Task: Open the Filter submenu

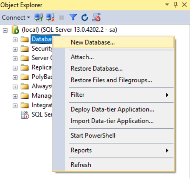Action: 113,95
